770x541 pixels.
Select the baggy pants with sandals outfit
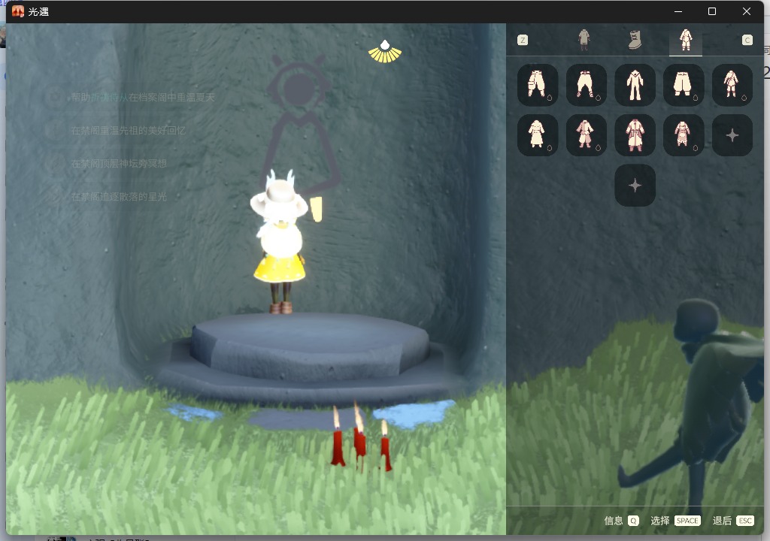pyautogui.click(x=586, y=84)
